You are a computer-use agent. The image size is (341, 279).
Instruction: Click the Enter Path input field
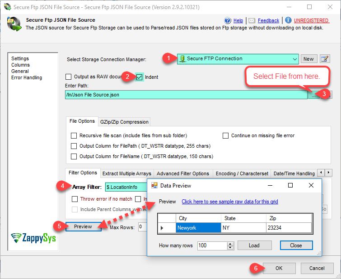185,95
